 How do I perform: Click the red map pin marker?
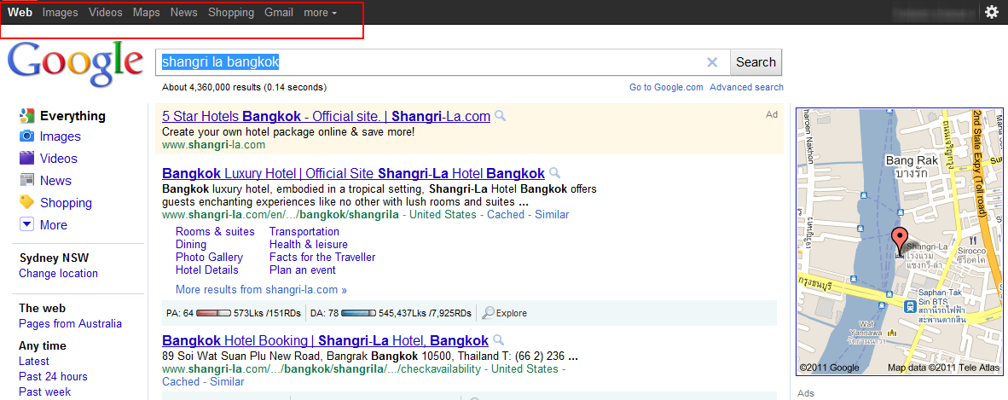click(900, 241)
